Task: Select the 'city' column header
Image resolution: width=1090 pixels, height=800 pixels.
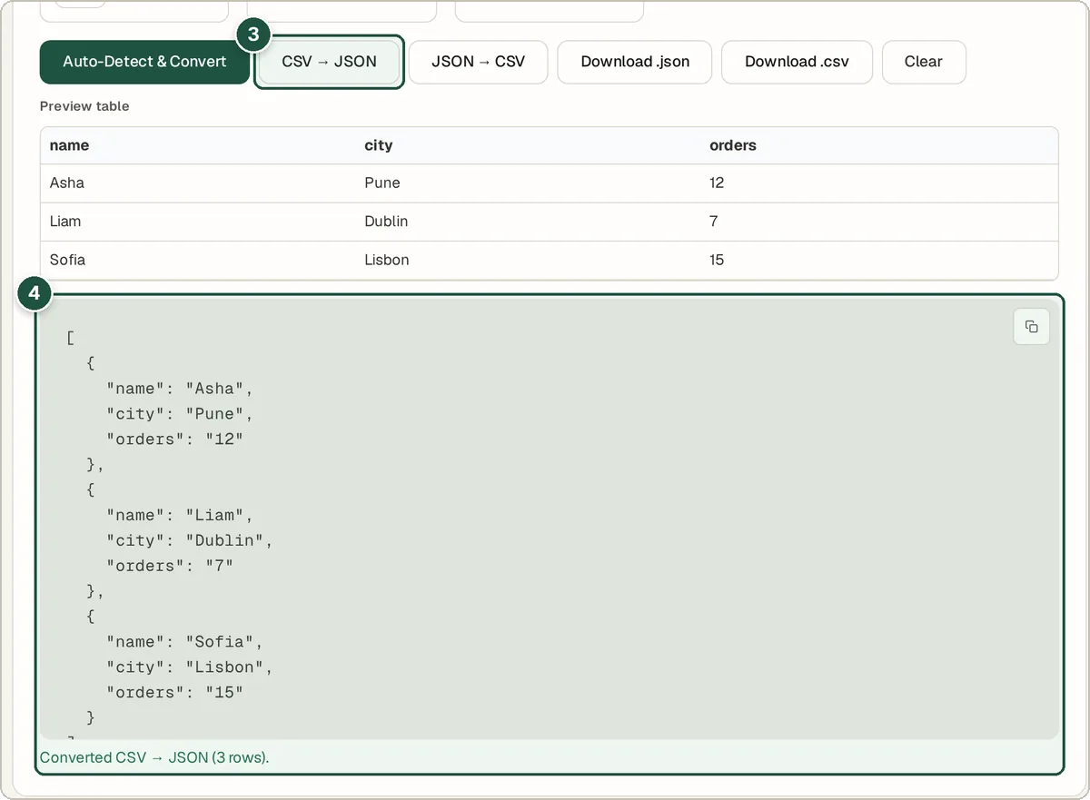Action: [x=528, y=145]
